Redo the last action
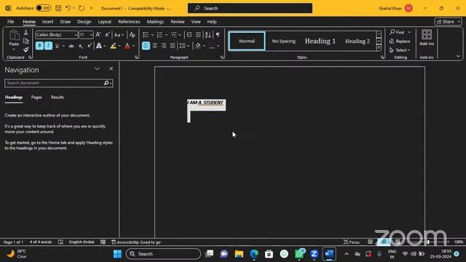This screenshot has width=466, height=262. pyautogui.click(x=81, y=8)
